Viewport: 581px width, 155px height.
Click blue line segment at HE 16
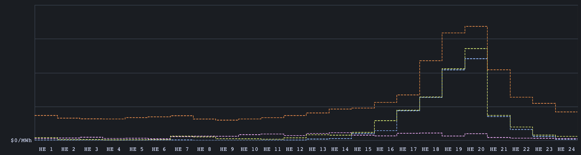click(385, 131)
